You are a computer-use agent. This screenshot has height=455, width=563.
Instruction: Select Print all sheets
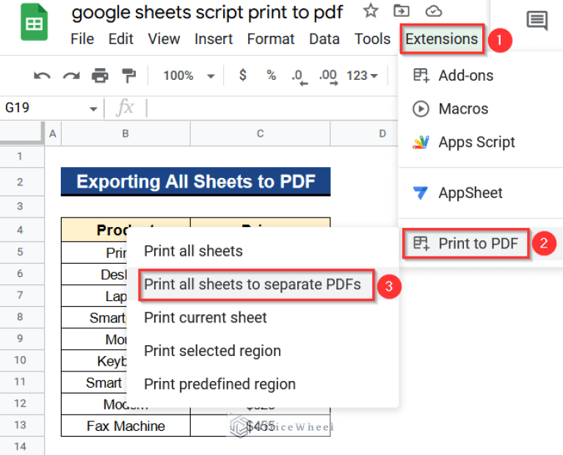[263, 251]
